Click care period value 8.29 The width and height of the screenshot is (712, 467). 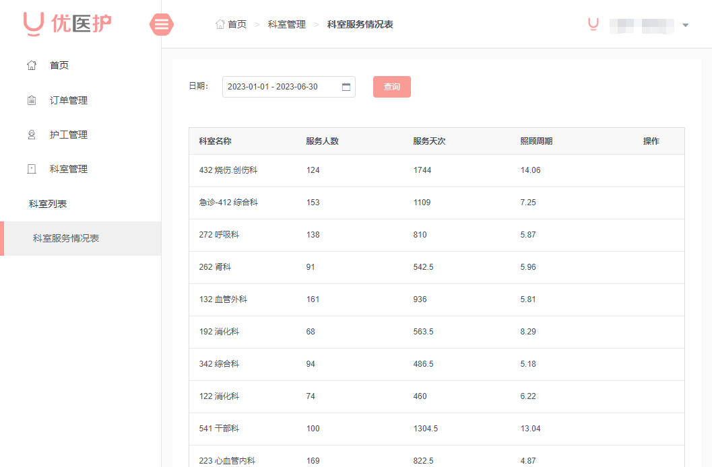[528, 332]
